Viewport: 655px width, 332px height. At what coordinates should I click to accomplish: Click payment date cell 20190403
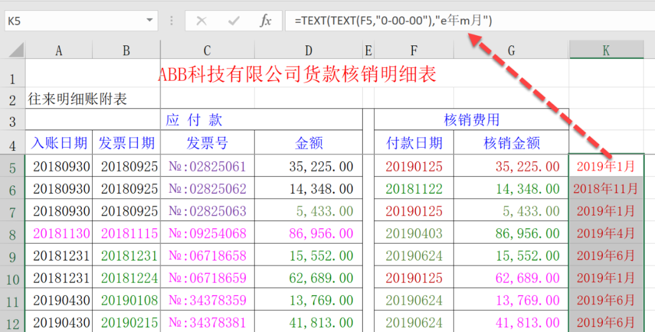coord(414,233)
